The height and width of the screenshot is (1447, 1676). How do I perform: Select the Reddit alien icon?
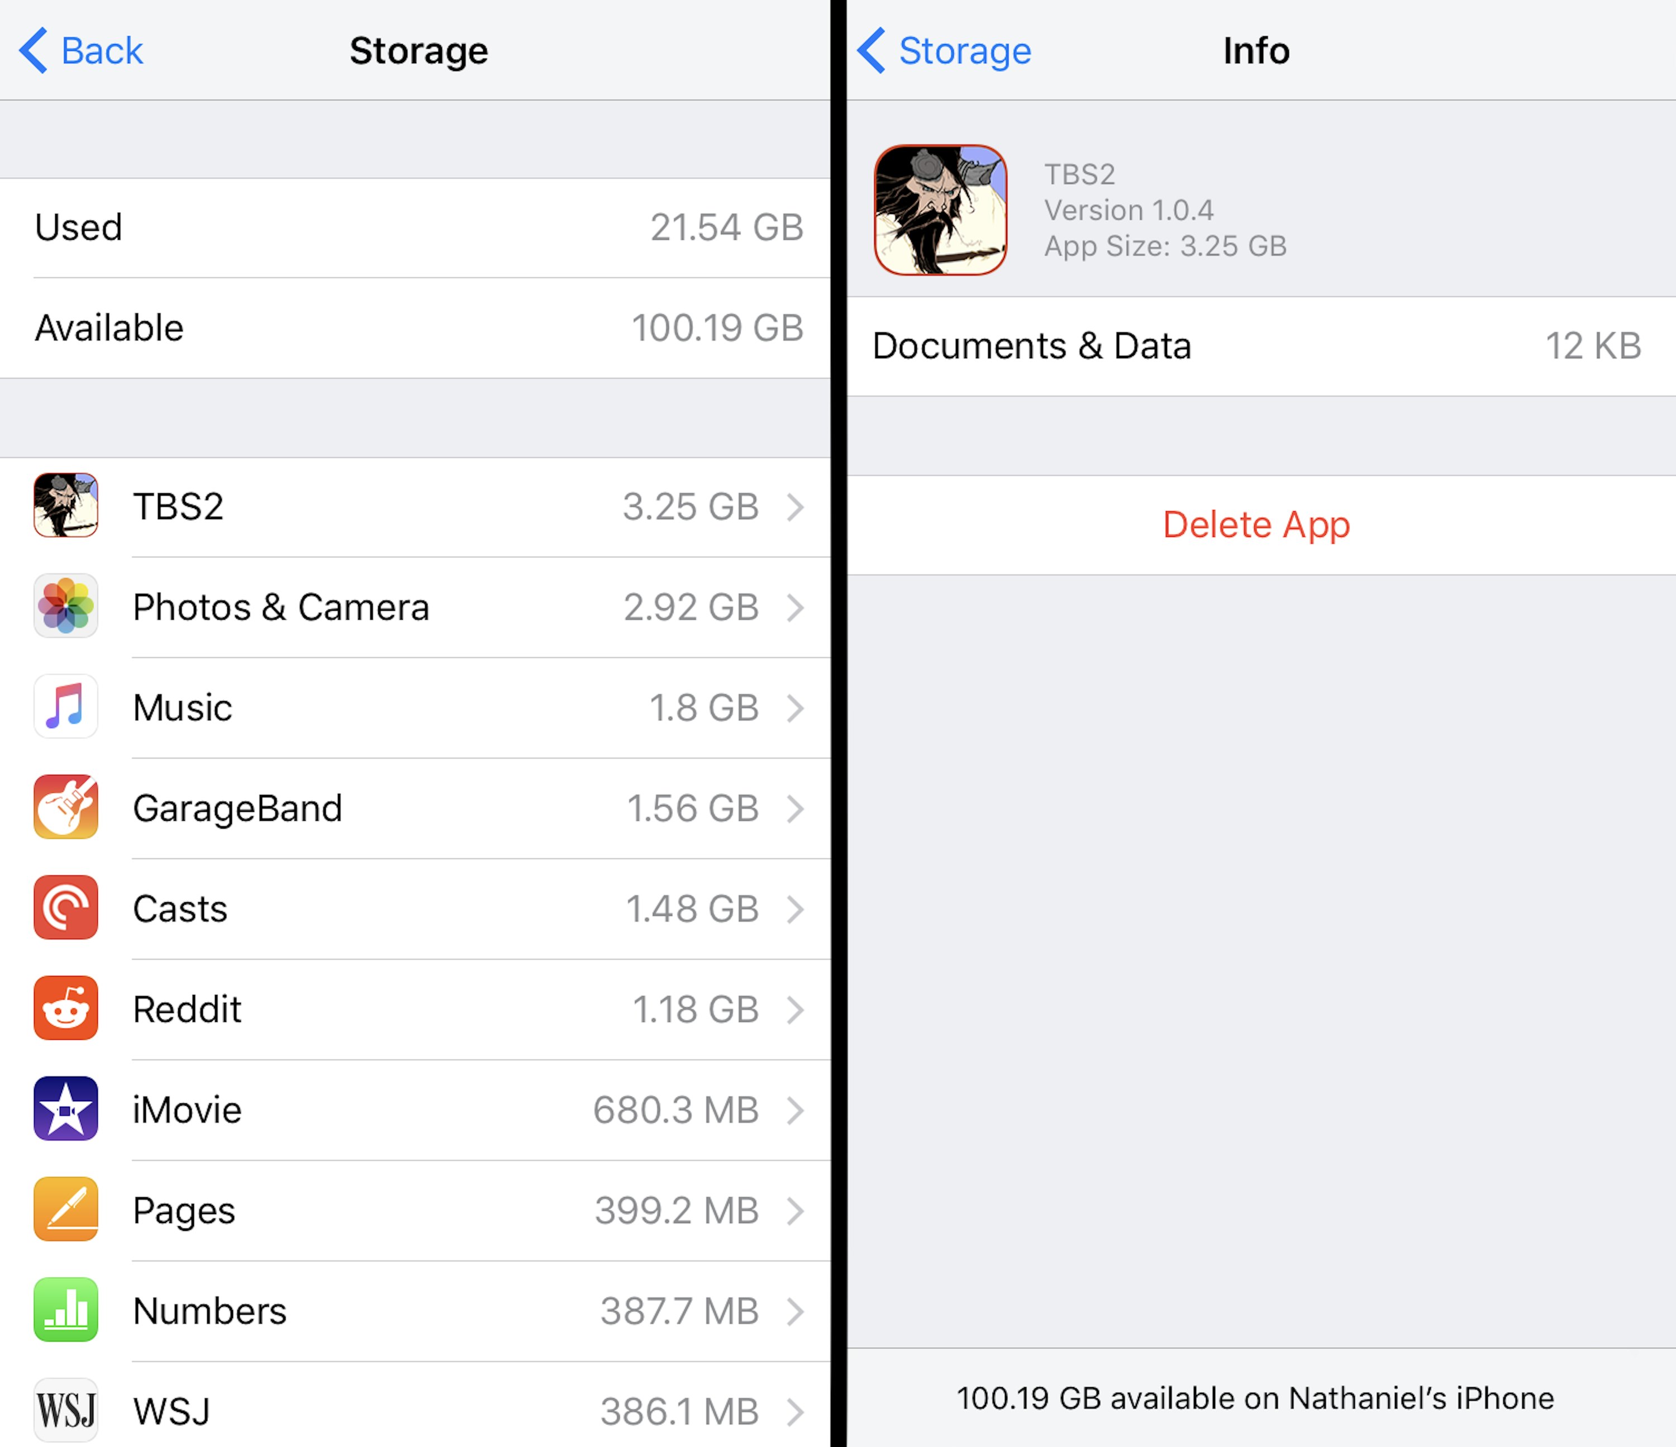(x=65, y=1008)
